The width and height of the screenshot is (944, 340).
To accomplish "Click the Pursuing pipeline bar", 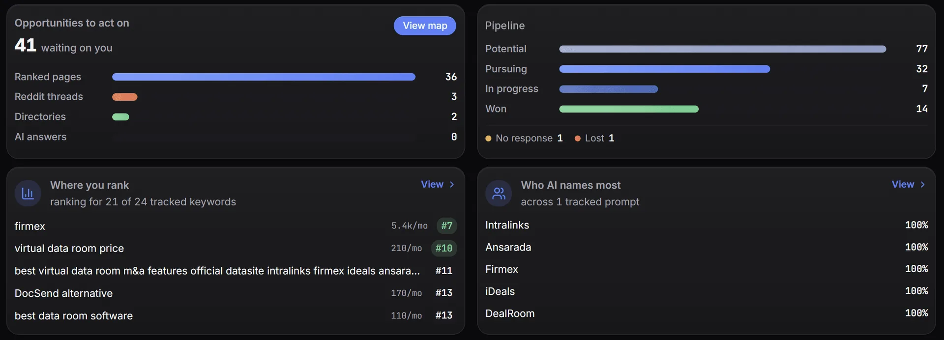I will click(x=665, y=69).
